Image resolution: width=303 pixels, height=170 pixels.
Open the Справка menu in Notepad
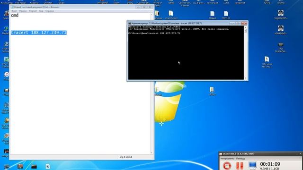pyautogui.click(x=49, y=11)
